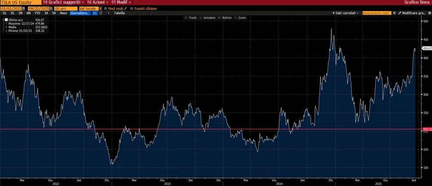This screenshot has height=186, width=432.
Task: Expand the Dati correlati dropdown
Action: pos(346,13)
